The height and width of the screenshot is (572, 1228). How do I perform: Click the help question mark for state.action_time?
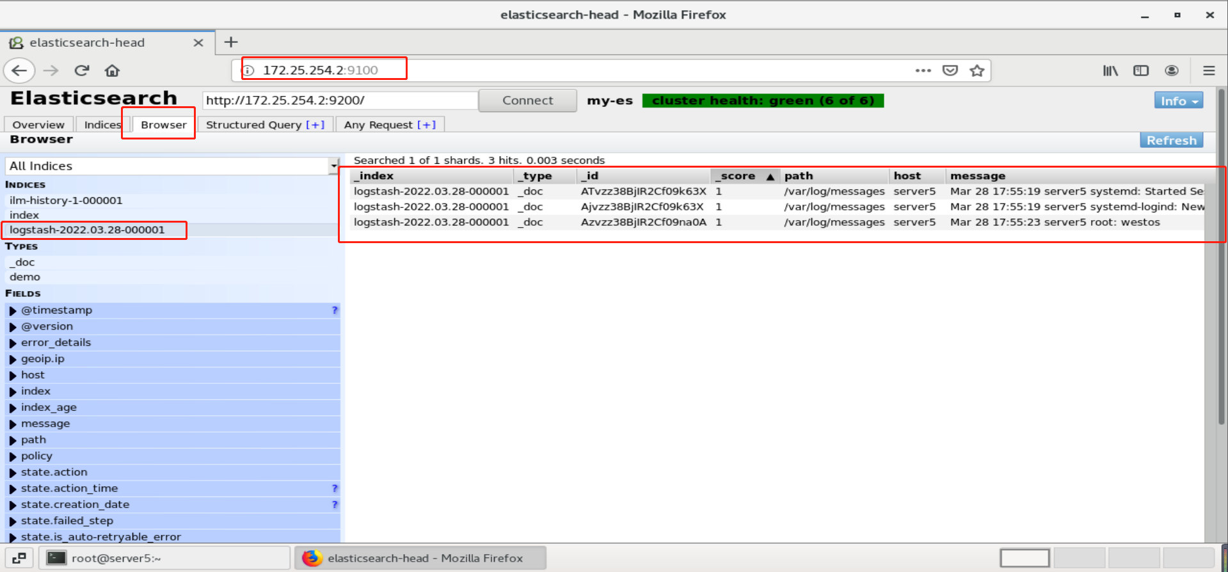(x=334, y=488)
